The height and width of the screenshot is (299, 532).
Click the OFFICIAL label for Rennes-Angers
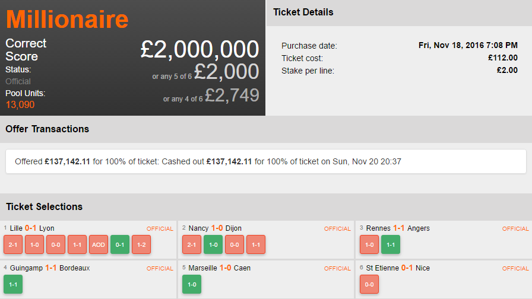(515, 229)
